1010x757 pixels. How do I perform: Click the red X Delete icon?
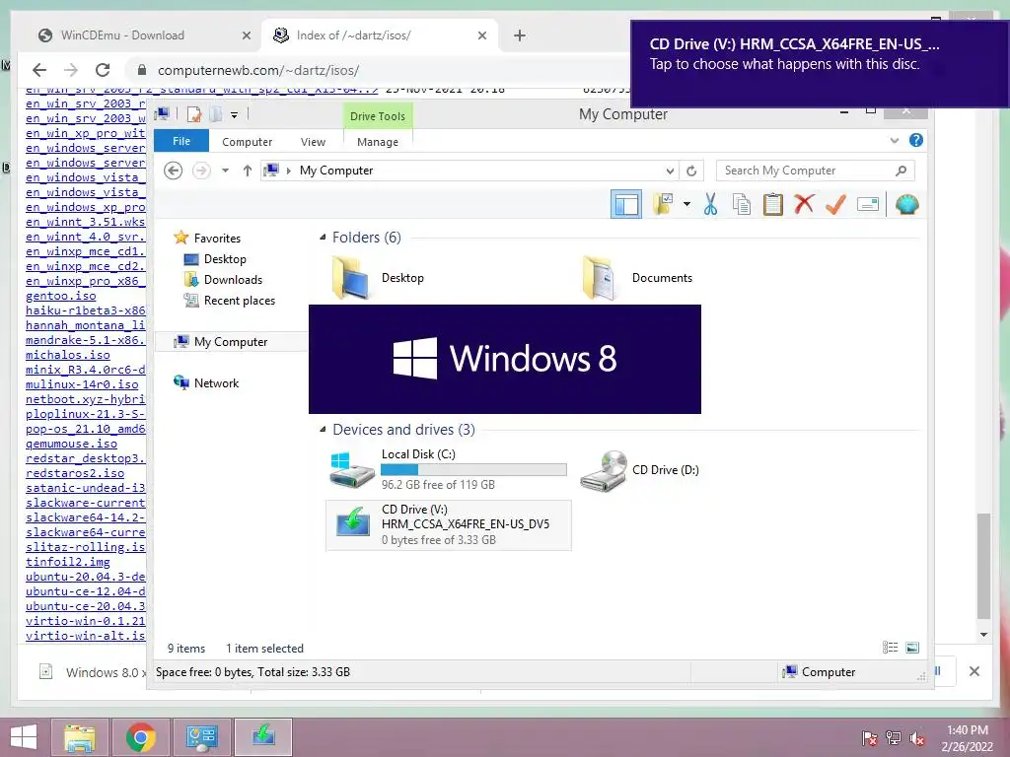804,205
